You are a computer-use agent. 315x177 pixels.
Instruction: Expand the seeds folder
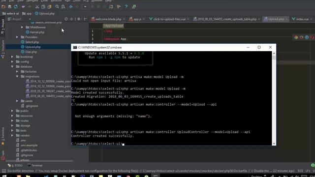point(17,101)
